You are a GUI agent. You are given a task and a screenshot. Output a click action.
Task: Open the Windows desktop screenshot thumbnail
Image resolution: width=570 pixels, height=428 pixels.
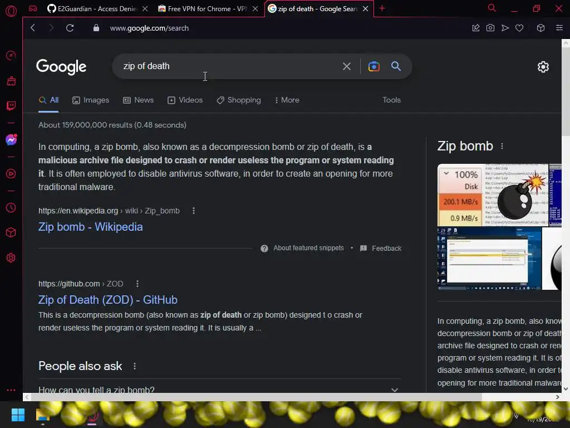pos(489,259)
